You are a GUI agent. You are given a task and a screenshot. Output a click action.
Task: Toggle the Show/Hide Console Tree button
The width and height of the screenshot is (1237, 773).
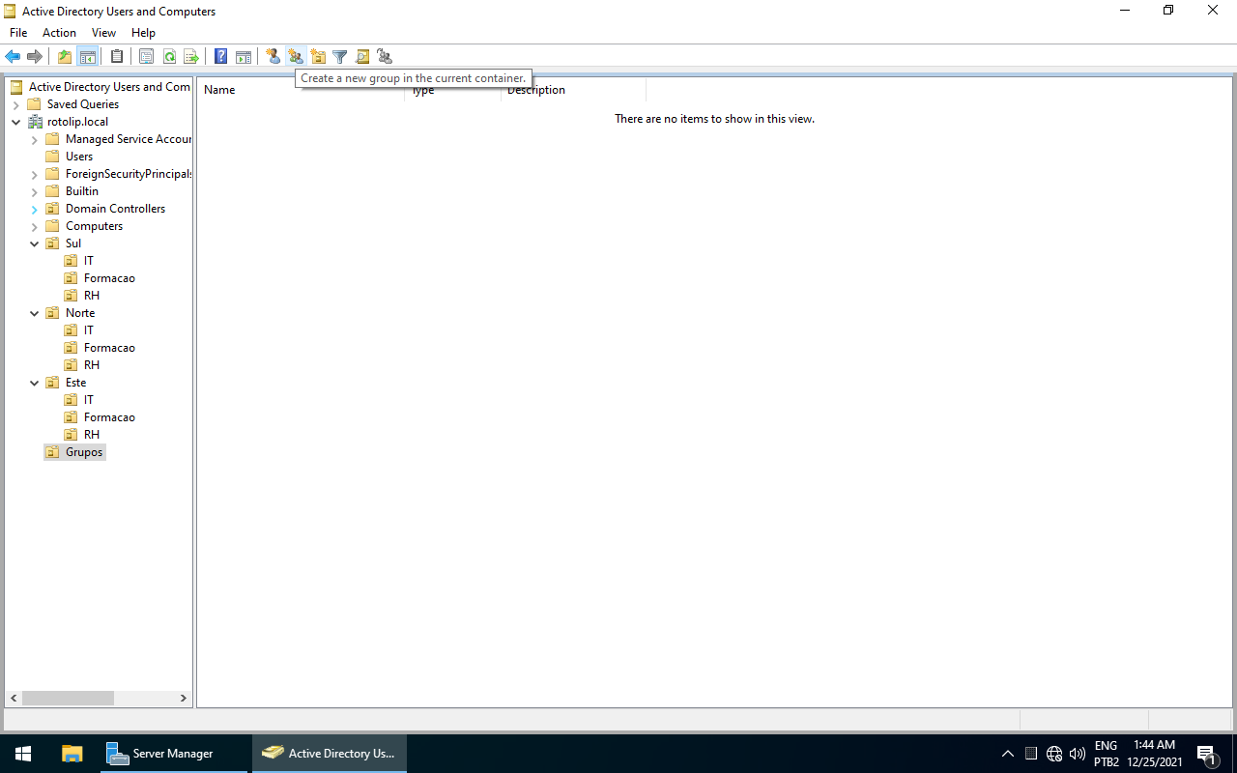point(88,57)
